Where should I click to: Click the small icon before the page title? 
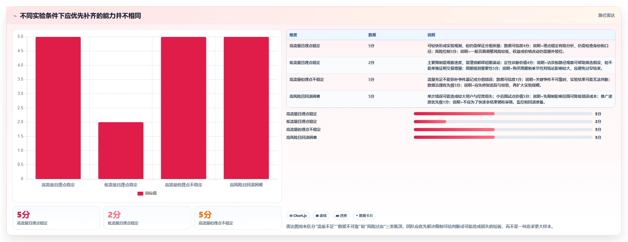coord(15,16)
